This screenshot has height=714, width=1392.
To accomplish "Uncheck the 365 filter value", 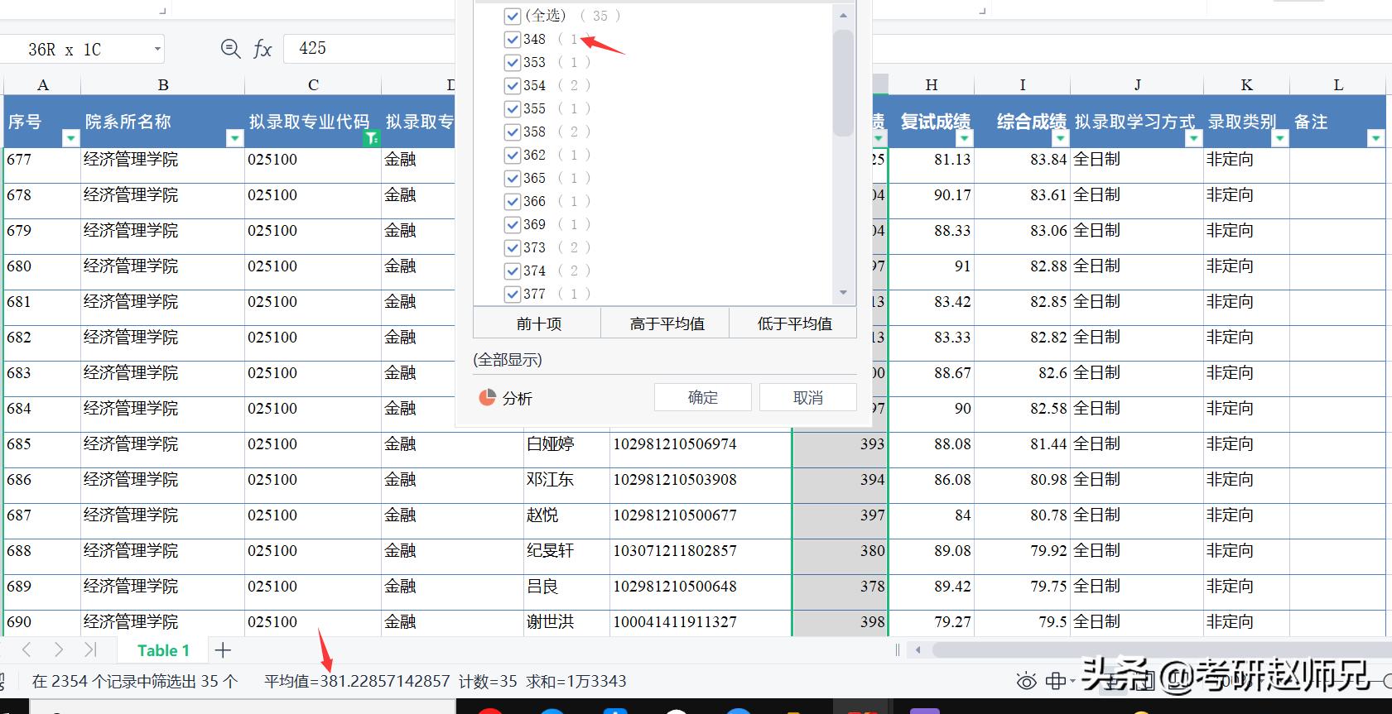I will click(513, 178).
